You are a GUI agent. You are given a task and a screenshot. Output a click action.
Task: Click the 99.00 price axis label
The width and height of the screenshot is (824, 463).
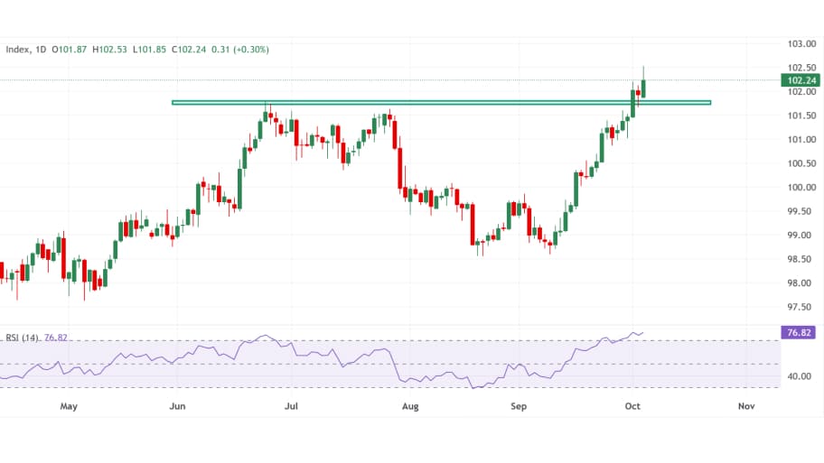(x=801, y=236)
